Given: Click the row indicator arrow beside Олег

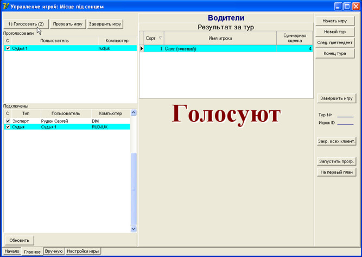Looking at the screenshot, I should (142, 49).
